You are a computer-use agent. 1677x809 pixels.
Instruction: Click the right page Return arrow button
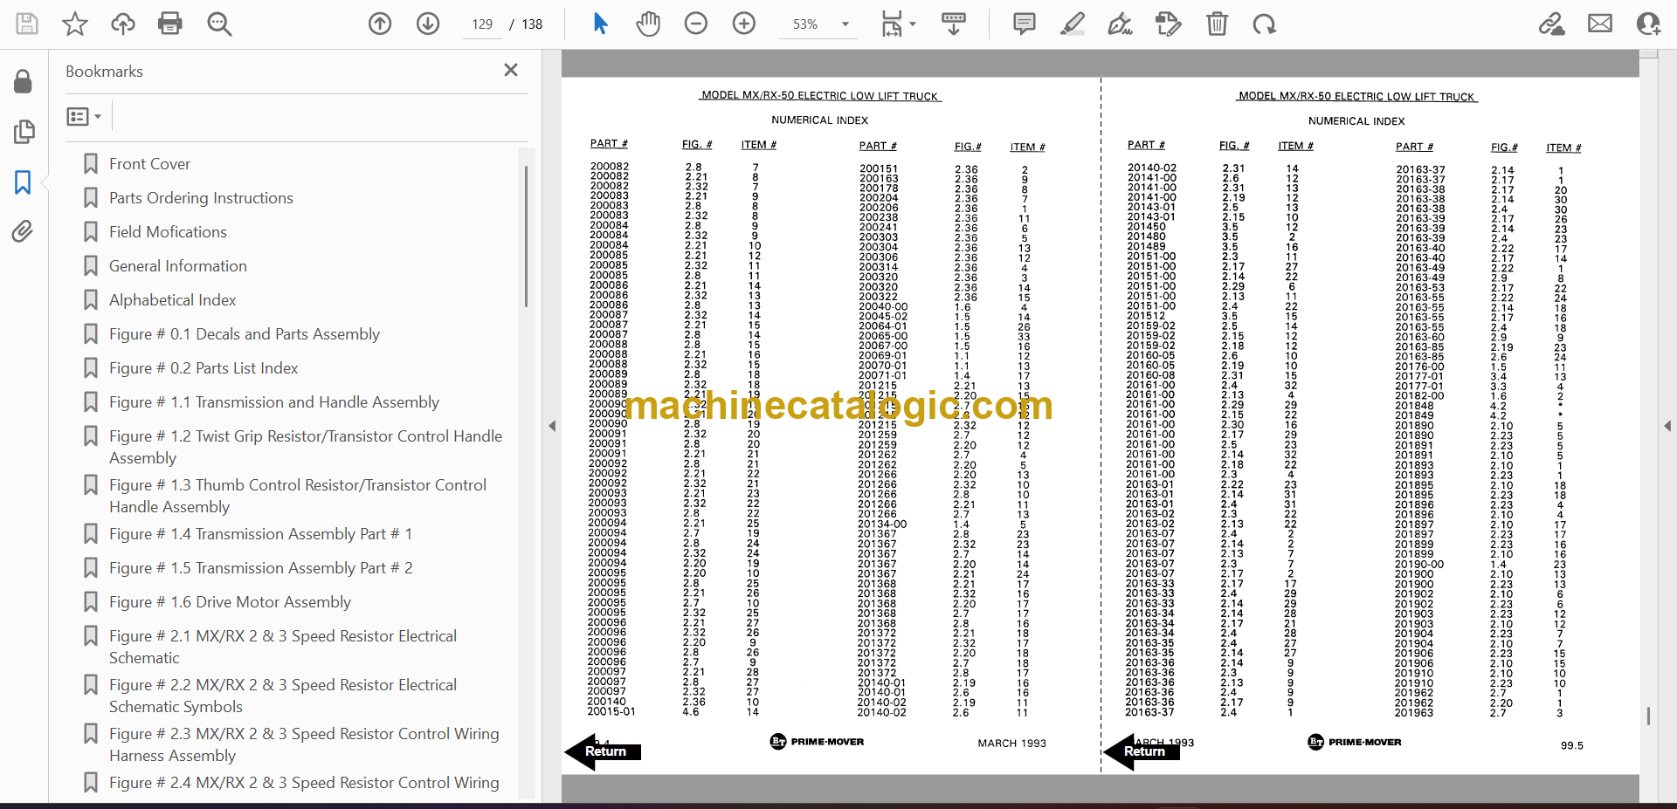coord(1141,751)
